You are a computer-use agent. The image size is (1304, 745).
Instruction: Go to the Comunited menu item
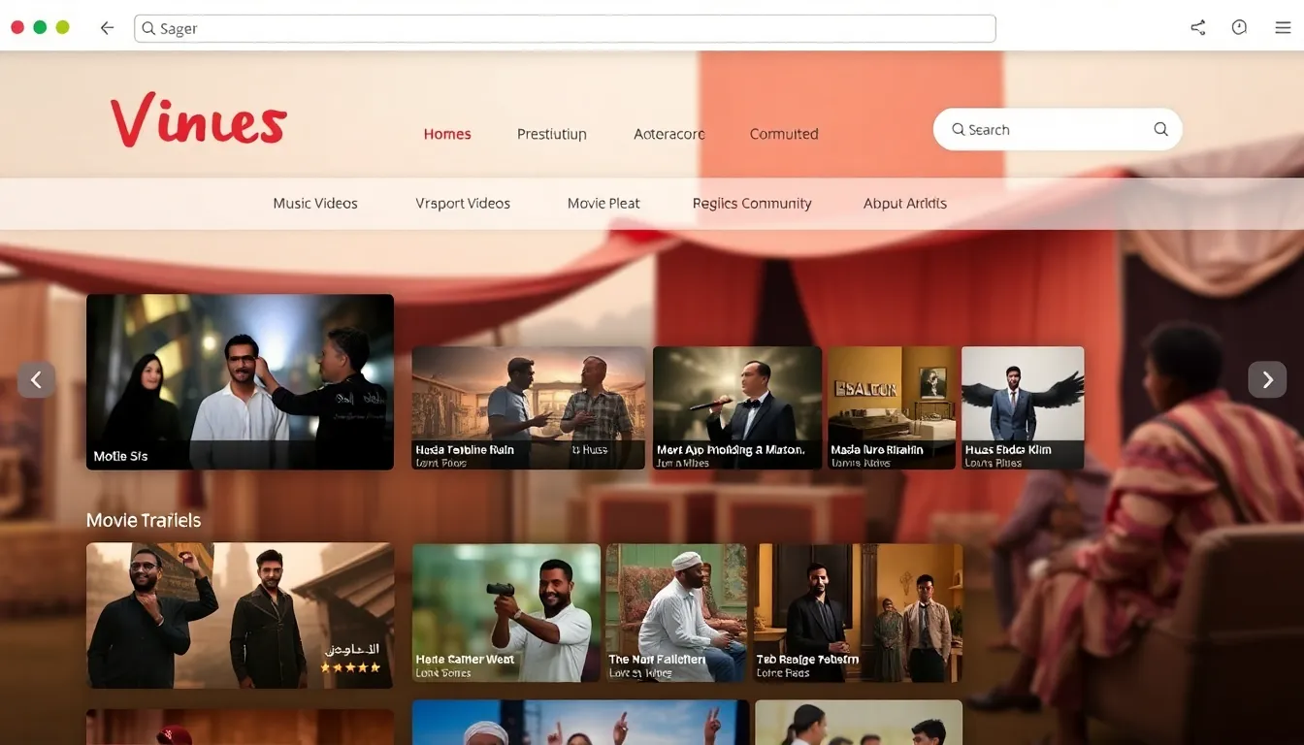pos(784,134)
